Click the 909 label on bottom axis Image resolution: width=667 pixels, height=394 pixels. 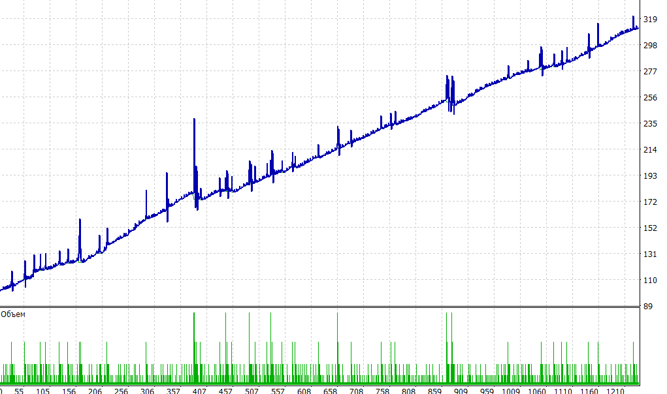[x=461, y=391]
